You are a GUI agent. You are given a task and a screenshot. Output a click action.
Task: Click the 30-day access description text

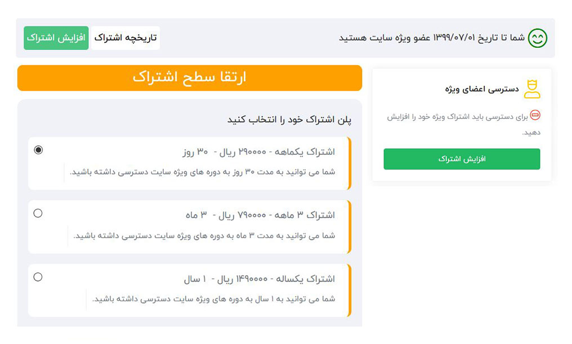click(x=203, y=172)
